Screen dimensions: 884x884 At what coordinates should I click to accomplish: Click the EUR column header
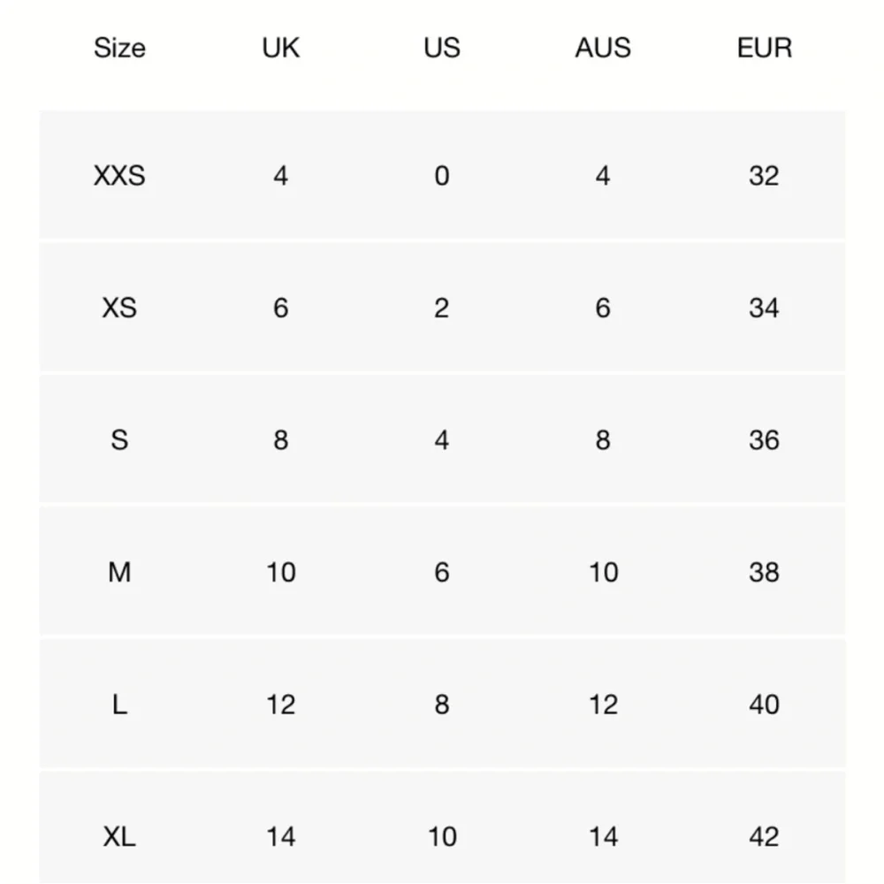tap(765, 48)
